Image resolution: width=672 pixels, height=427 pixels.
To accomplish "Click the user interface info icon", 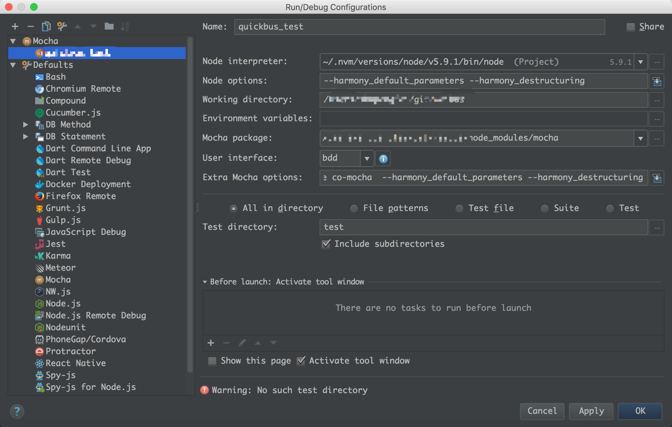I will tap(383, 159).
